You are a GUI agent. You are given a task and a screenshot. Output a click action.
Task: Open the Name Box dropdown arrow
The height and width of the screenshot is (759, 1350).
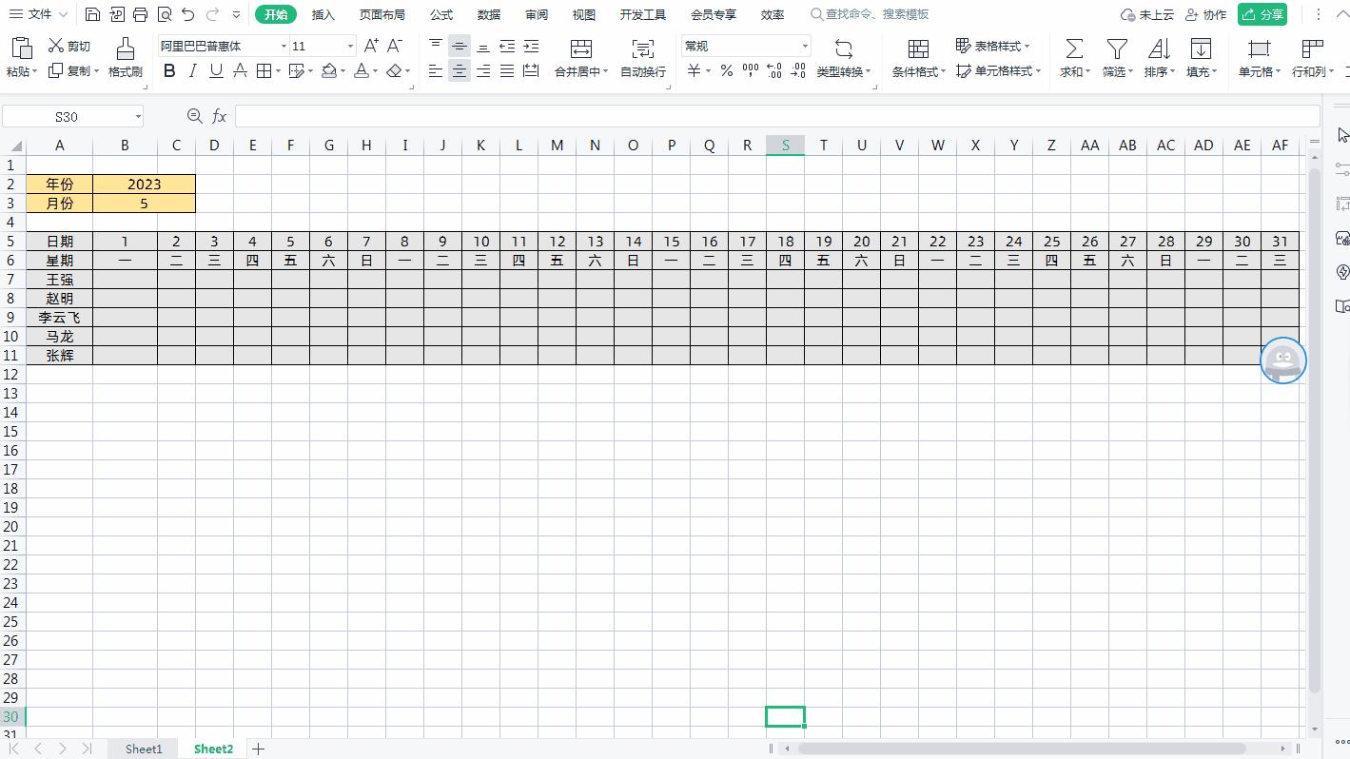138,116
